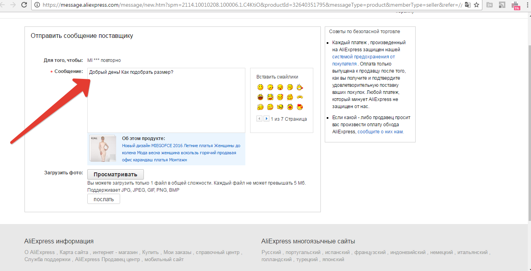Screen dimensions: 531x271
Task: View site information icon next to URL
Action: point(37,5)
